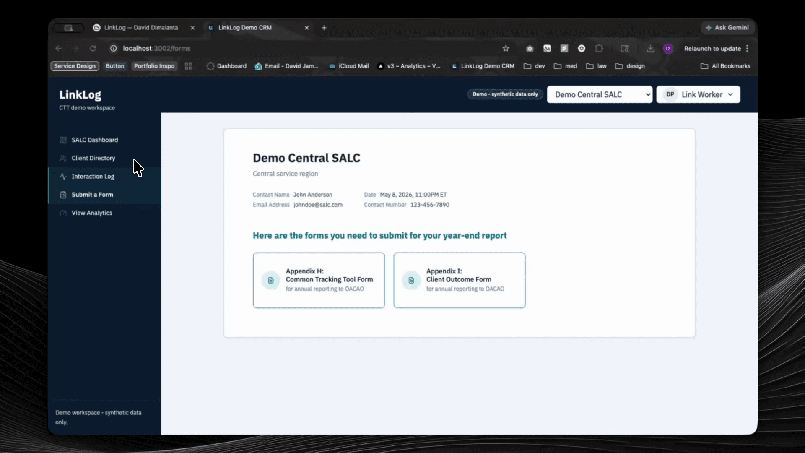The height and width of the screenshot is (453, 805).
Task: Open Appendix I Client Outcome Form
Action: (459, 280)
